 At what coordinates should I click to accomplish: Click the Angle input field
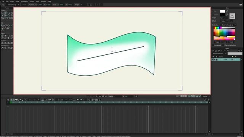84,5
